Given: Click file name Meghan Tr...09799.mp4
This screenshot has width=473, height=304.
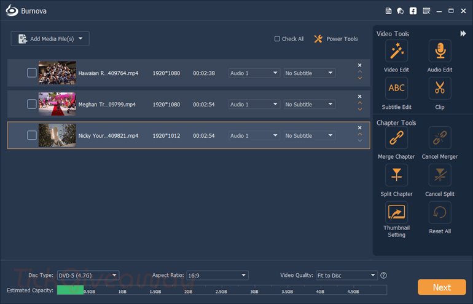Looking at the screenshot, I should point(107,104).
